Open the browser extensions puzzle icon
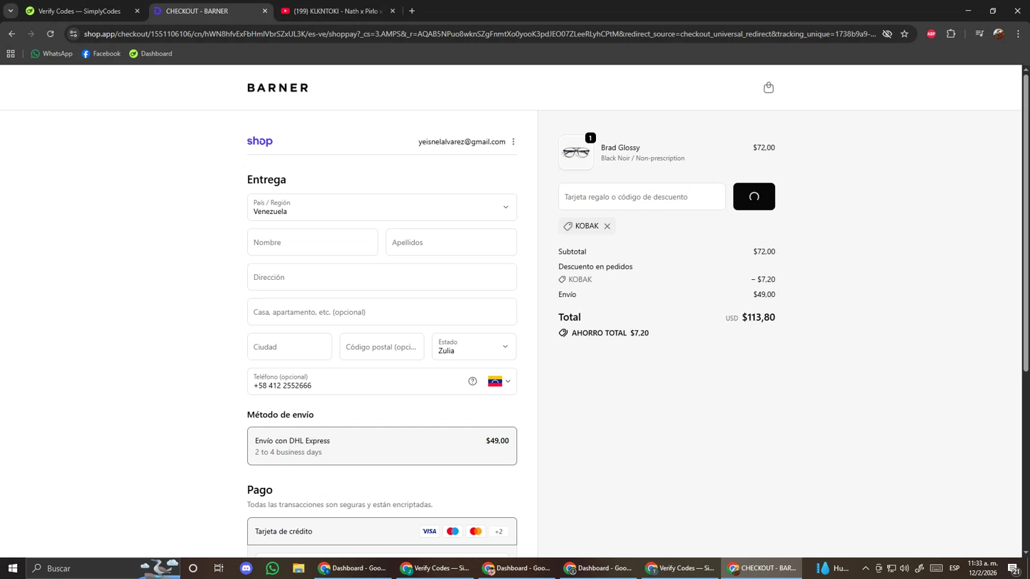Screen dimensions: 1030x579 951,34
